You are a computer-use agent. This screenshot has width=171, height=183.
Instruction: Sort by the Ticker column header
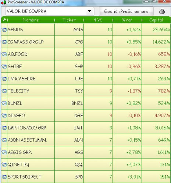(x=69, y=20)
